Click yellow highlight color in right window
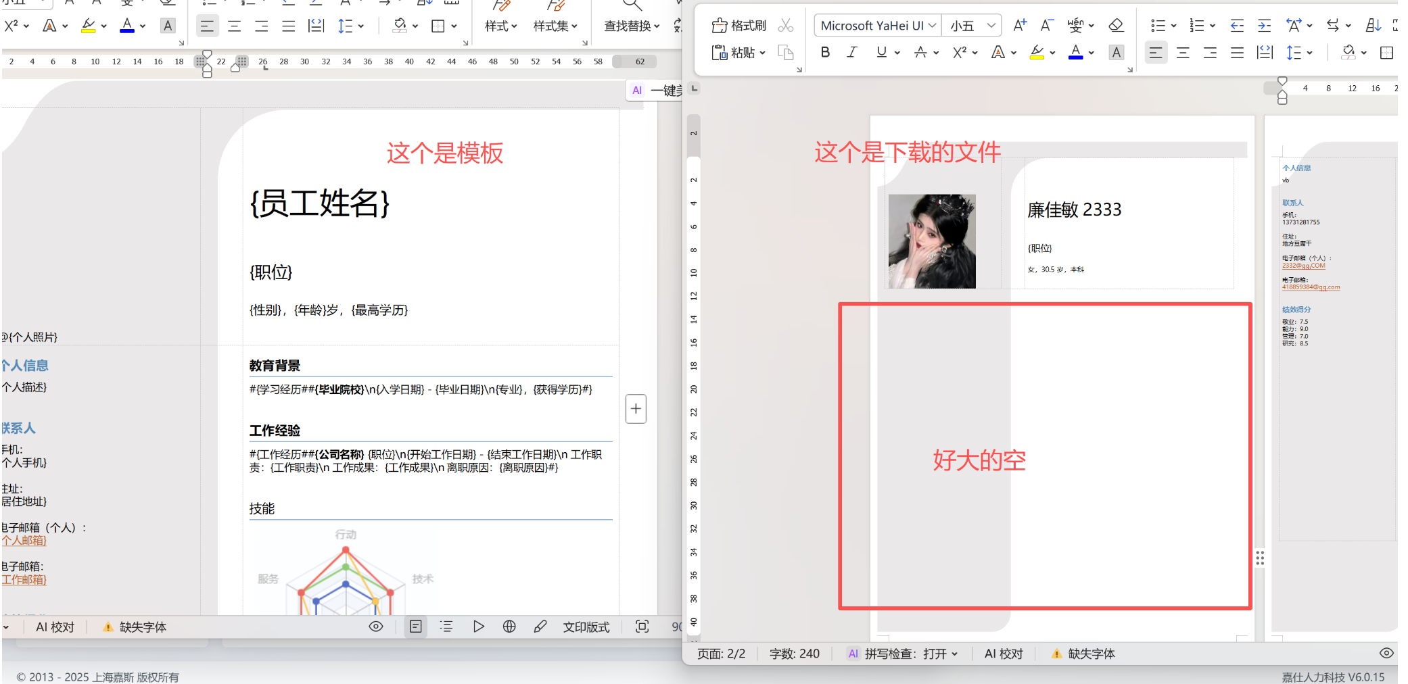This screenshot has width=1408, height=684. tap(1037, 52)
